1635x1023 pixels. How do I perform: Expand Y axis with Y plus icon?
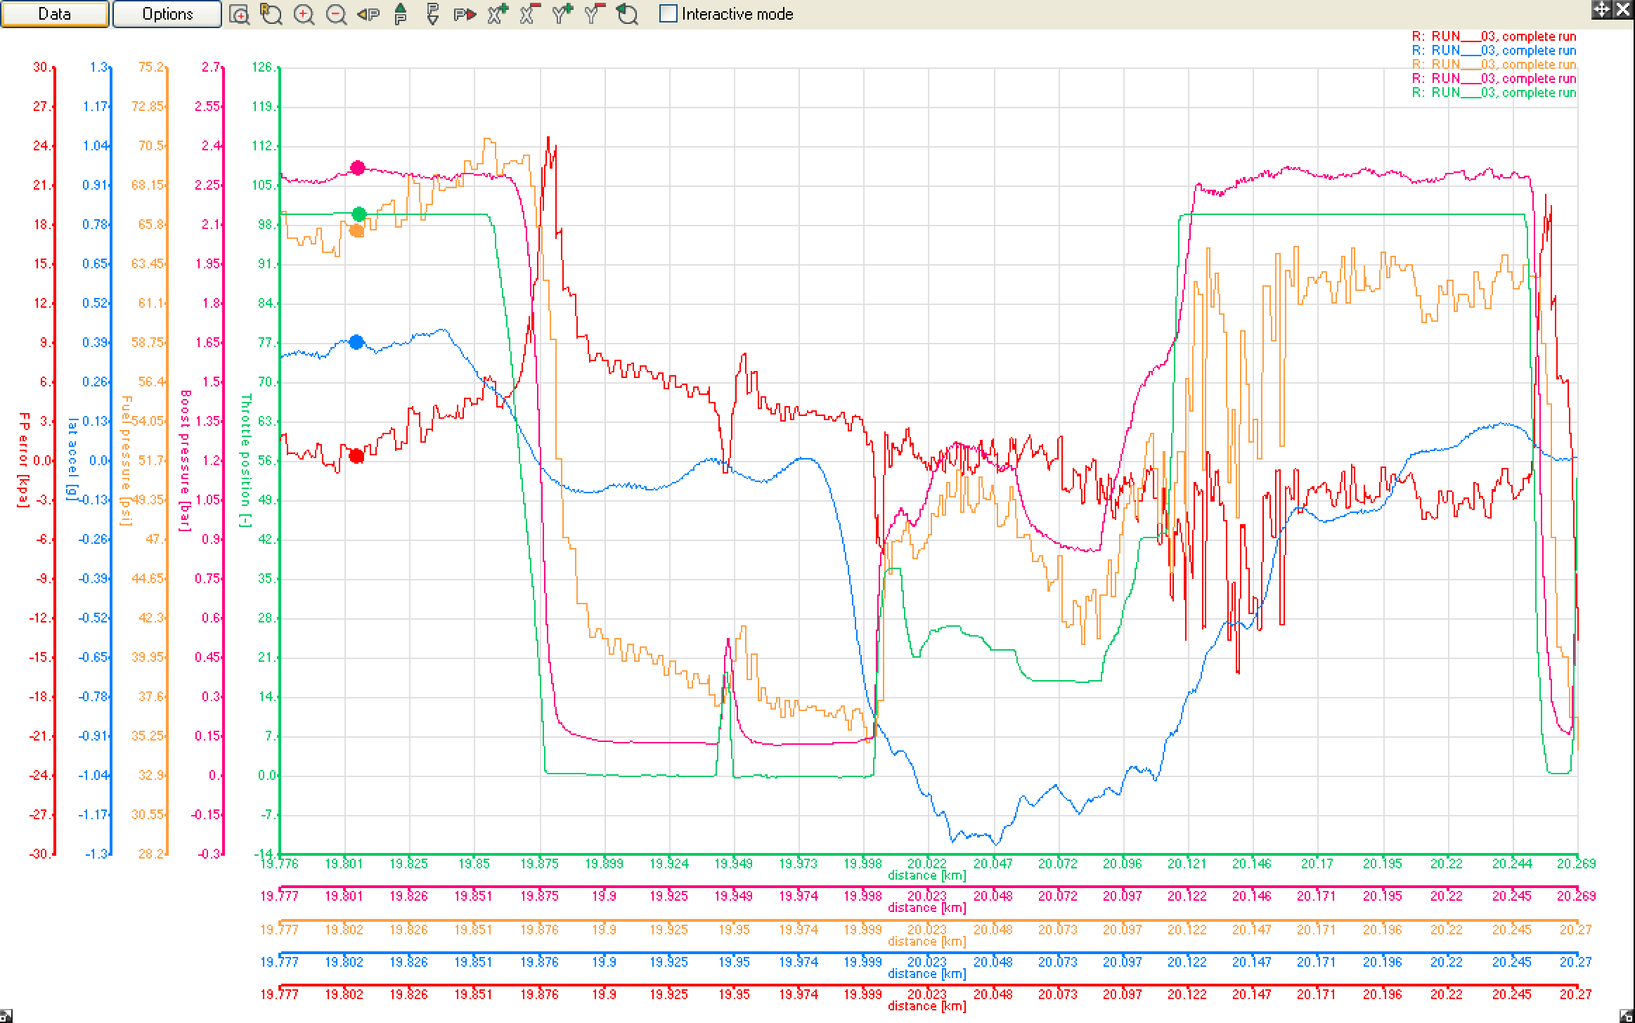tap(562, 14)
